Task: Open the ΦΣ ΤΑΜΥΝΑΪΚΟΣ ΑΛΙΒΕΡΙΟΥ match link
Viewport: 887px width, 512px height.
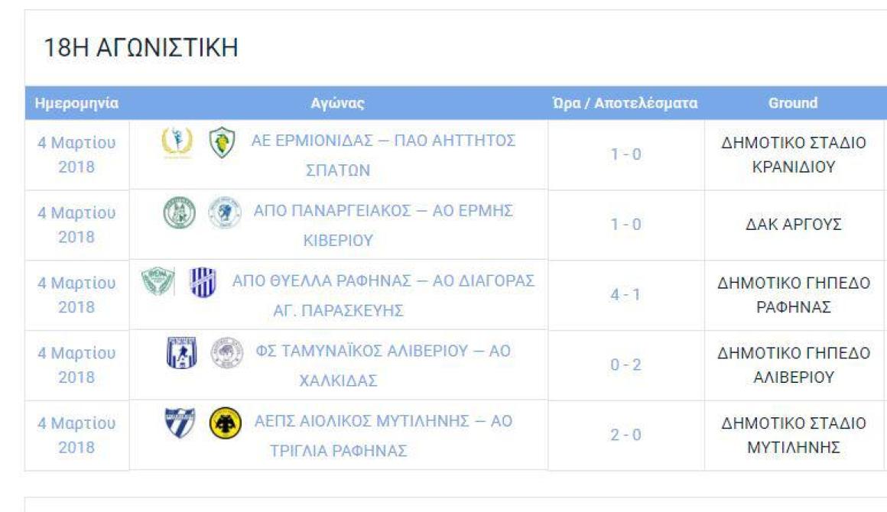Action: (383, 365)
